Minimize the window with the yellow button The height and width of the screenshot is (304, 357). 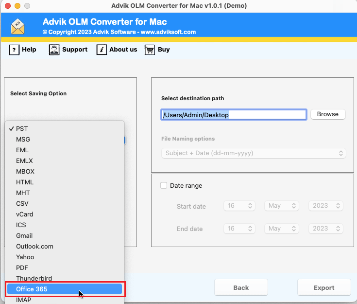pyautogui.click(x=17, y=6)
